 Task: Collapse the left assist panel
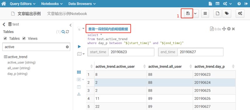(x=70, y=25)
